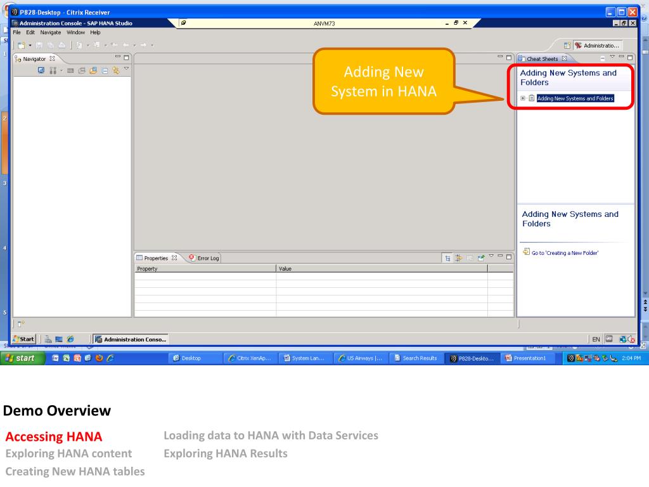The width and height of the screenshot is (649, 487).
Task: Switch to Search Results taskbar item
Action: tap(416, 358)
